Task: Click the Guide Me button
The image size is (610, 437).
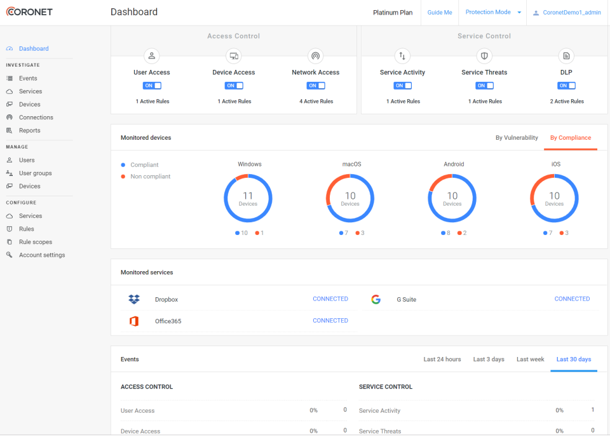Action: pyautogui.click(x=440, y=13)
